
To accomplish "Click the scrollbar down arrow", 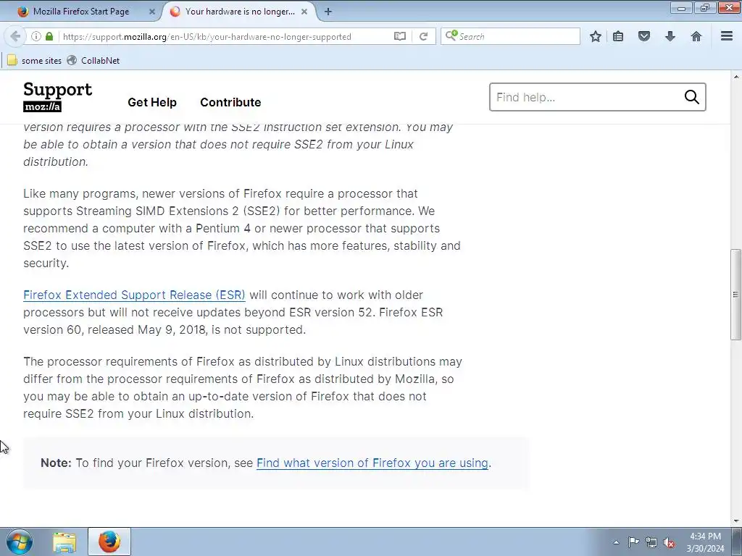I will tap(736, 521).
